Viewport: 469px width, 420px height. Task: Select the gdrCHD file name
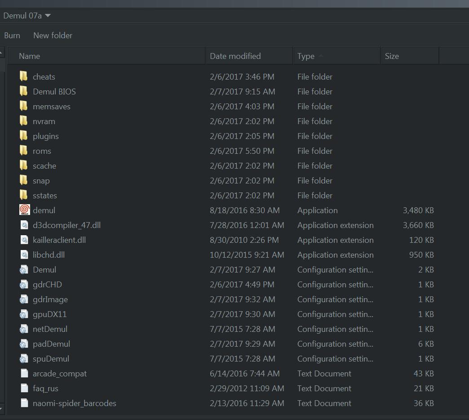coord(47,284)
